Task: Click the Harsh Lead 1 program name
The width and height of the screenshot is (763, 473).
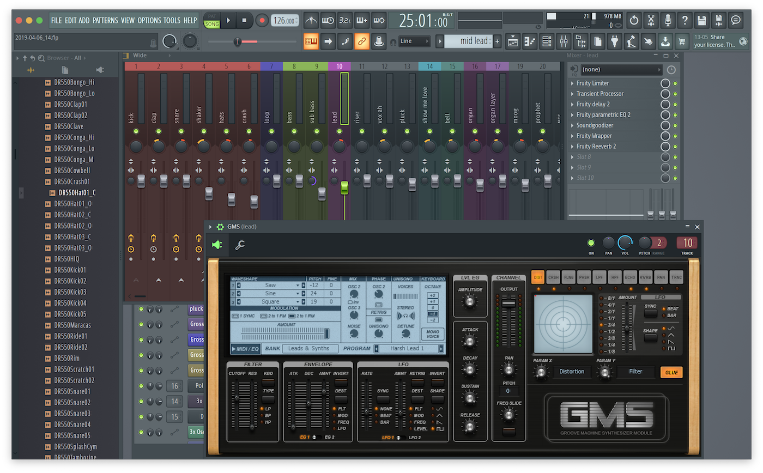Action: tap(408, 349)
